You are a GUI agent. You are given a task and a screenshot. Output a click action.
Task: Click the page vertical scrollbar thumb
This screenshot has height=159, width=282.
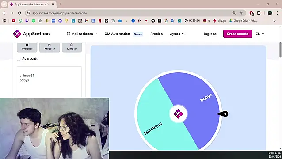[280, 50]
